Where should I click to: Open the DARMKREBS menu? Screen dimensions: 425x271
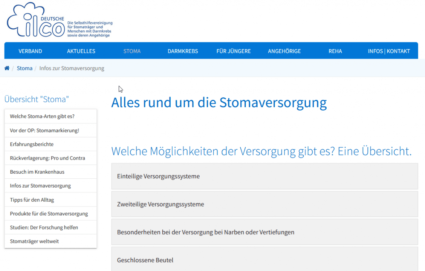[x=183, y=51]
